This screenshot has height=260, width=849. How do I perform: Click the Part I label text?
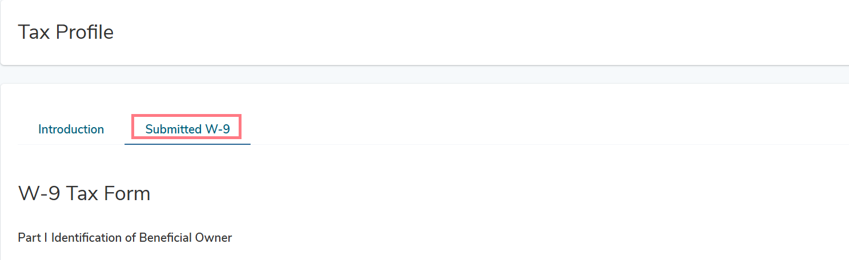click(x=33, y=238)
